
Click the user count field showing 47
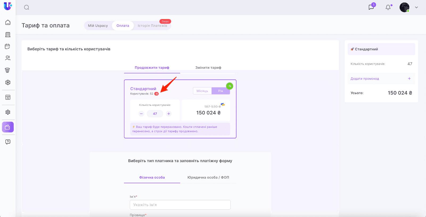(155, 114)
